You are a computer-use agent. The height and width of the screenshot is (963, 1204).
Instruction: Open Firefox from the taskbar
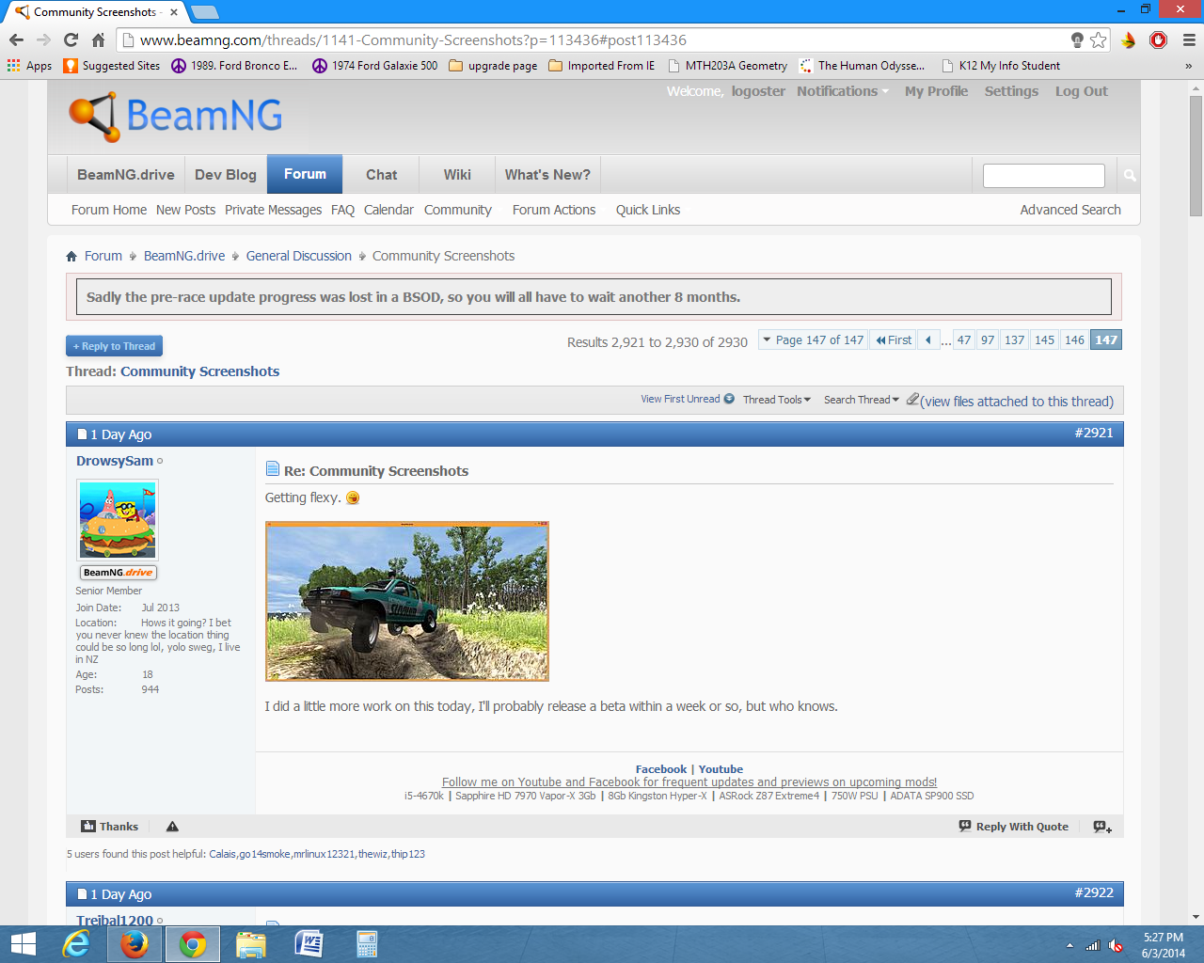134,944
